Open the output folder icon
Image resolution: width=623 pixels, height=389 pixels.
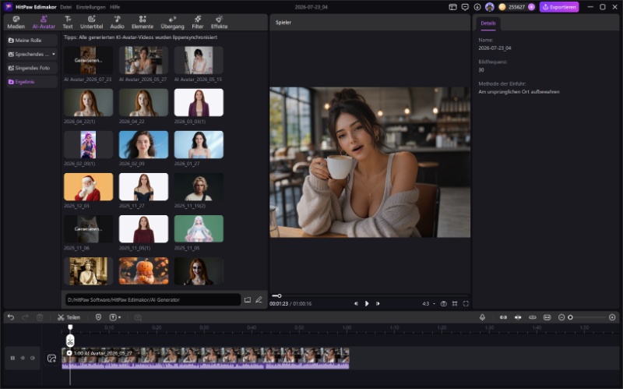pyautogui.click(x=248, y=299)
